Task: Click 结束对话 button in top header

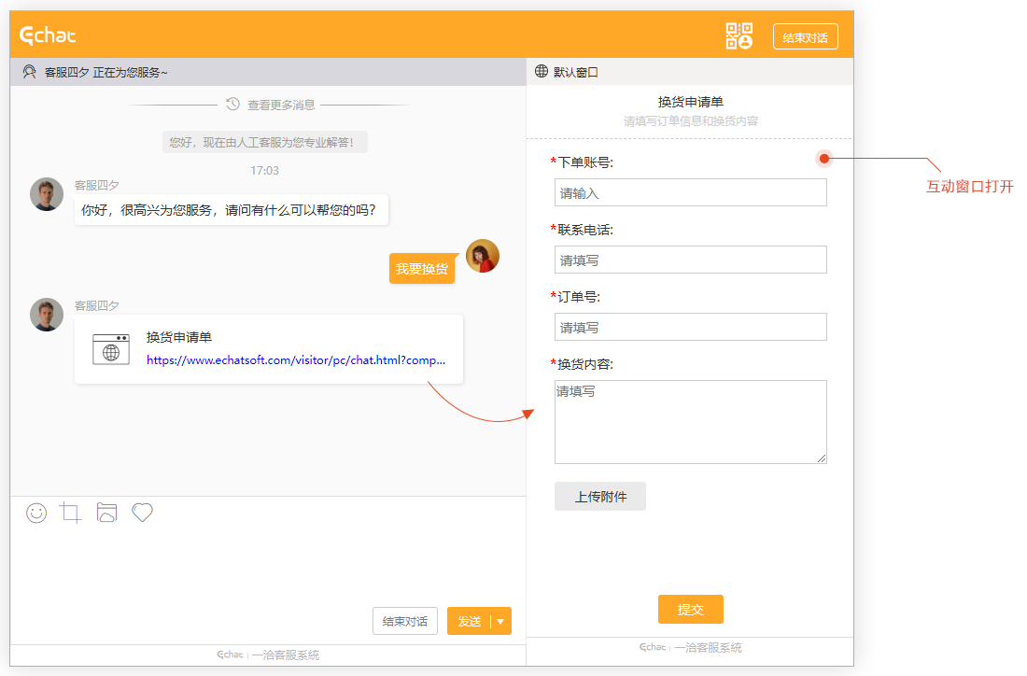Action: [x=805, y=37]
